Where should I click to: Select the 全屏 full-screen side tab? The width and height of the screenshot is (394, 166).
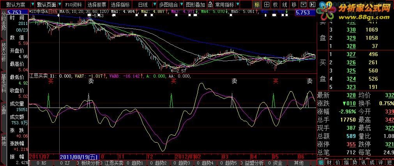(x=3, y=111)
